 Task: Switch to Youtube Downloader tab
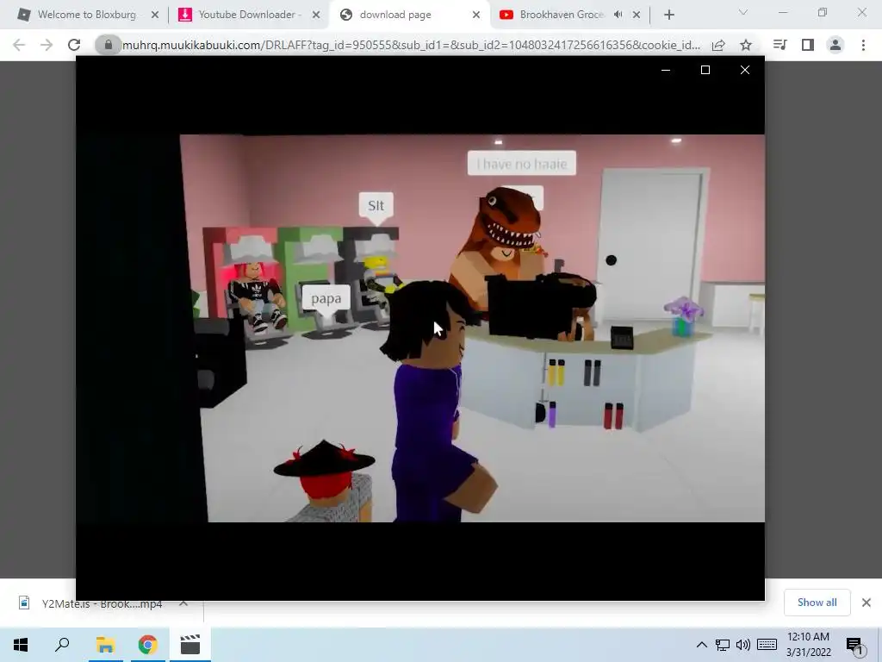(x=247, y=15)
